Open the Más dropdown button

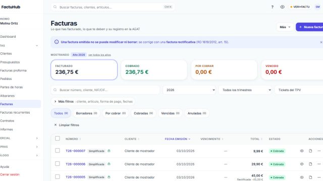pos(285,27)
